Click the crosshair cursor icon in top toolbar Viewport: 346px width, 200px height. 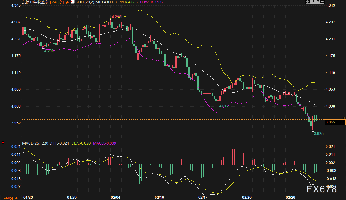307,2
